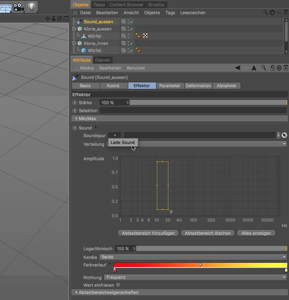Screen dimensions: 289x300
Task: Click the back arrow in Attribute Manager
Action: [x=238, y=68]
